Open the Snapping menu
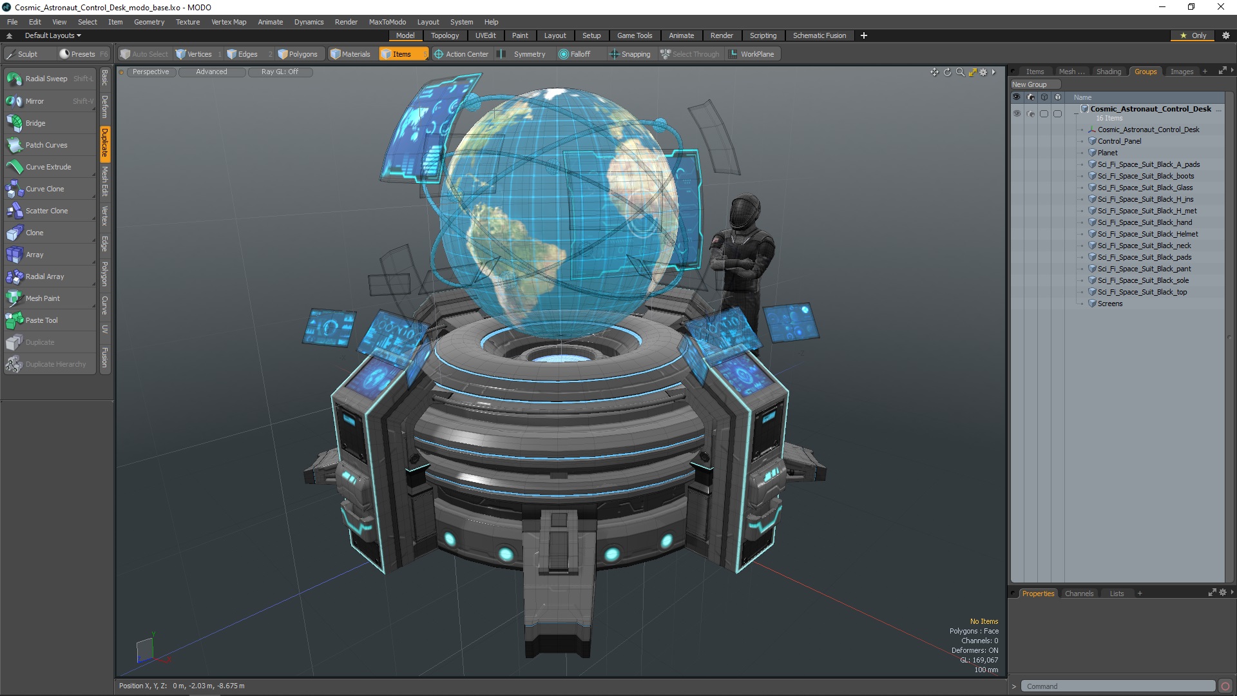1237x696 pixels. (x=635, y=53)
